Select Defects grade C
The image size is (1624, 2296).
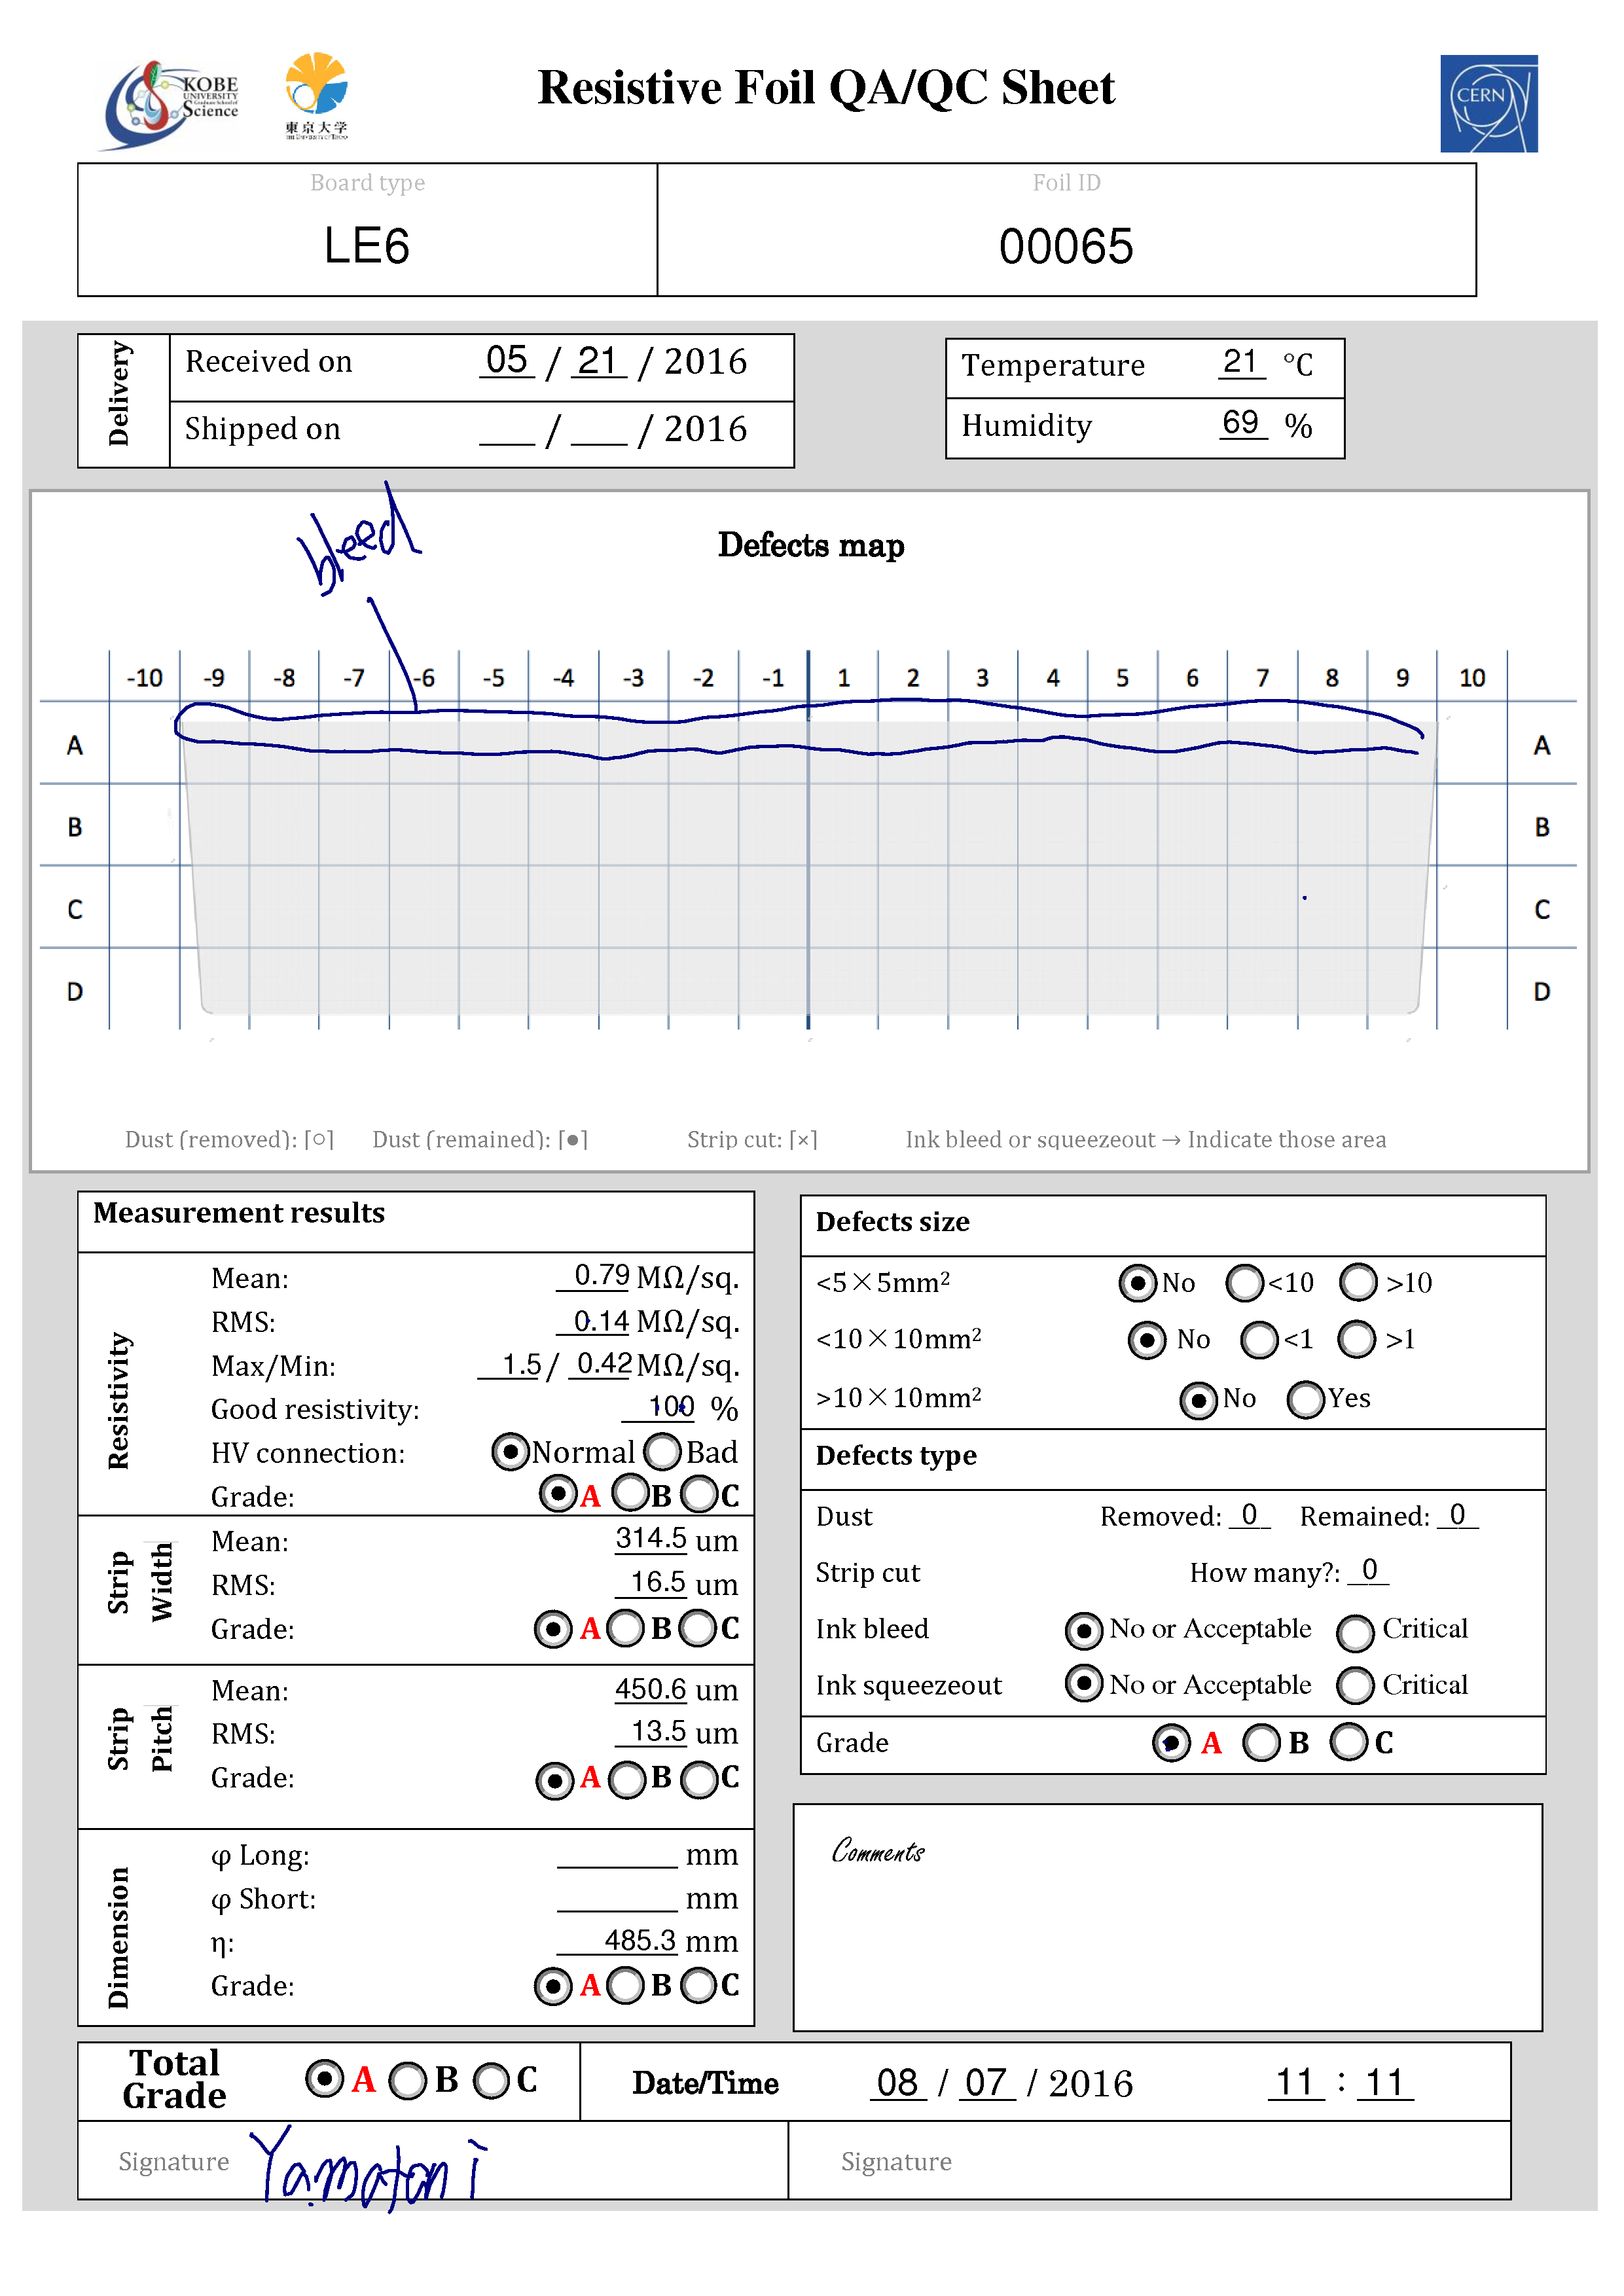click(x=1349, y=1741)
